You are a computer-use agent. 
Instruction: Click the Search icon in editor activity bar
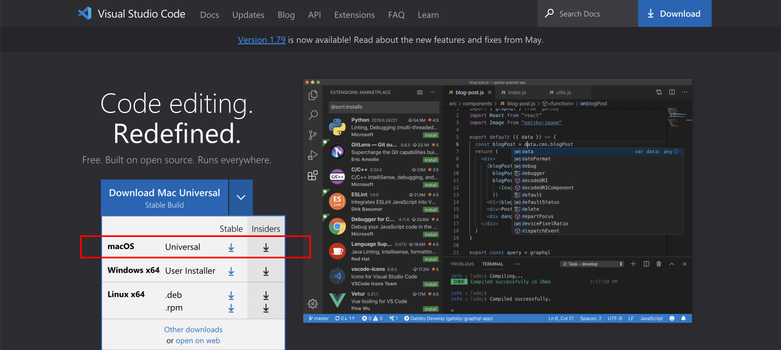pos(313,115)
